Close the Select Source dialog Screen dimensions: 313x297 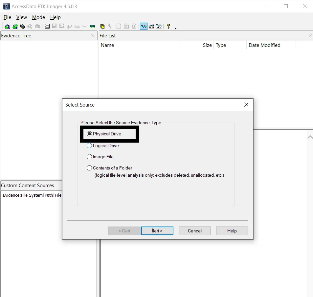point(246,105)
